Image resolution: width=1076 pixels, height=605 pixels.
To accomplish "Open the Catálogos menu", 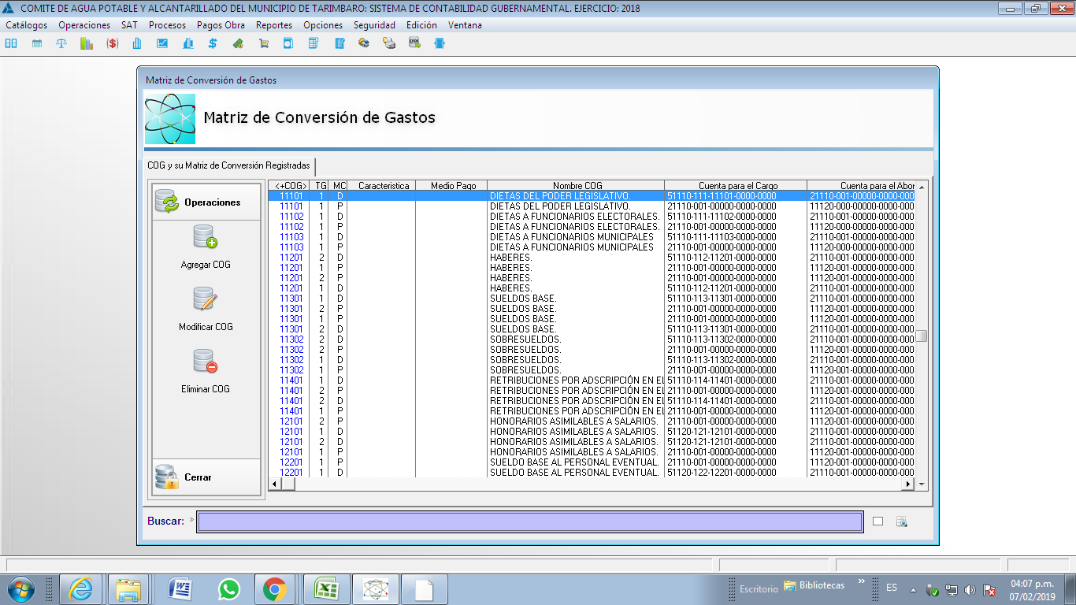I will pyautogui.click(x=26, y=25).
